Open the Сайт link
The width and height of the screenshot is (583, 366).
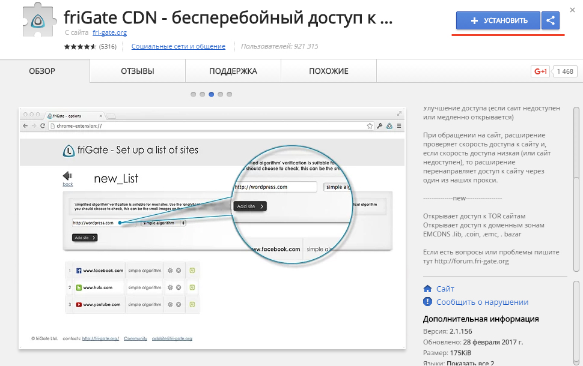[445, 289]
